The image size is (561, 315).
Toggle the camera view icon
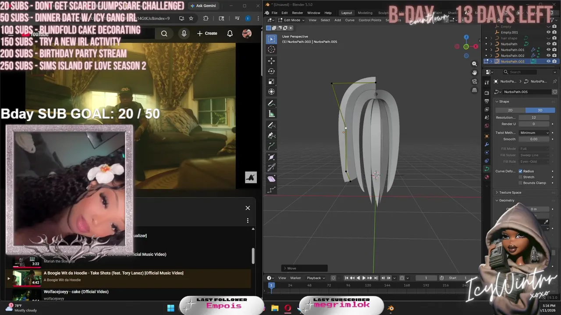(x=474, y=81)
